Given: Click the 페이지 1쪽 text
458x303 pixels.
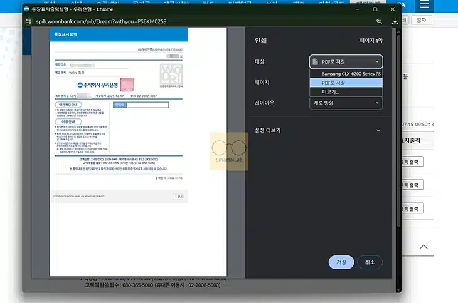Looking at the screenshot, I should (371, 40).
